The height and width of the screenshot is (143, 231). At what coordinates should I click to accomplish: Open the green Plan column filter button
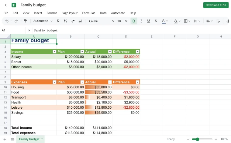(x=82, y=52)
